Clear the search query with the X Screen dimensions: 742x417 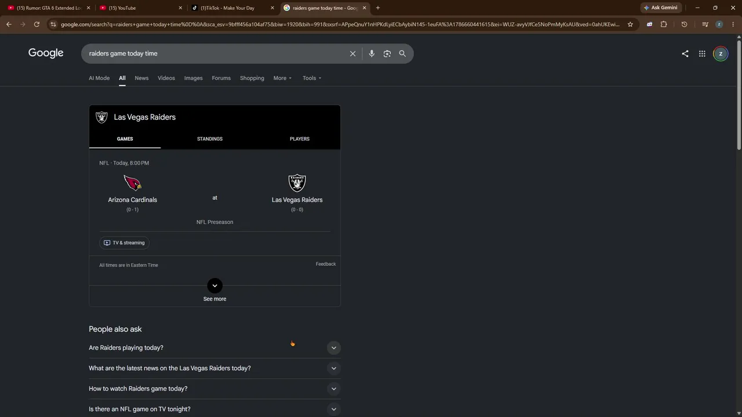[x=352, y=53]
